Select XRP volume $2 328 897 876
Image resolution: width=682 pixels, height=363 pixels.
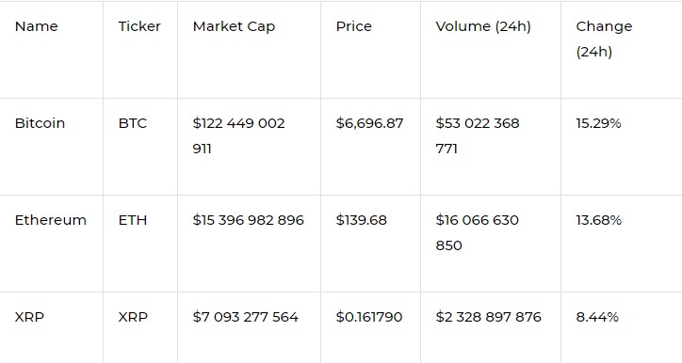(x=488, y=317)
